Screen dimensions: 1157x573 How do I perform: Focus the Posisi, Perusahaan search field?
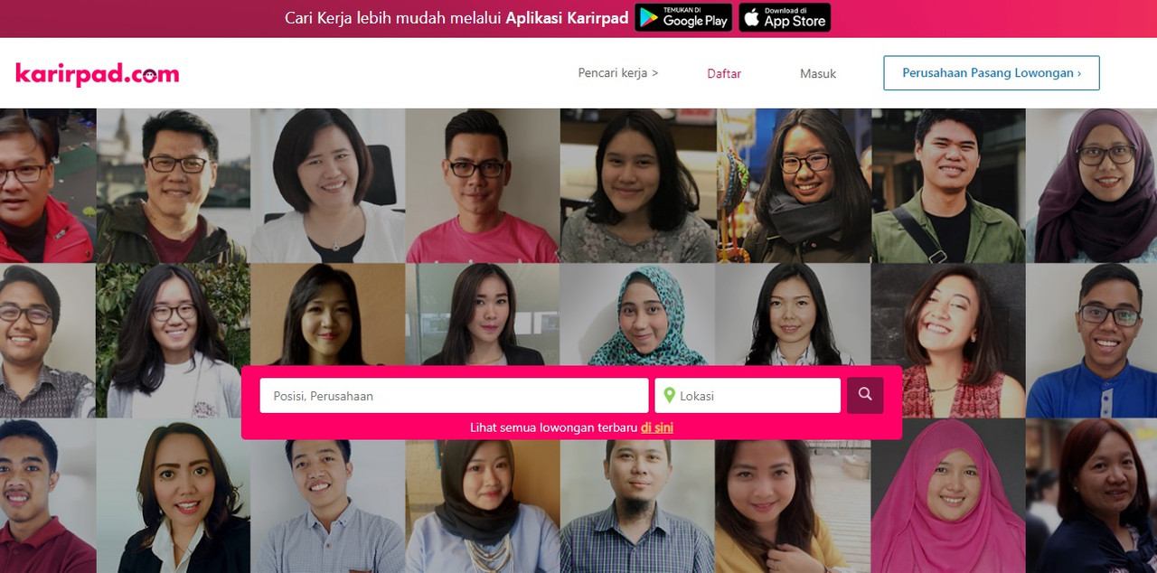(x=454, y=395)
